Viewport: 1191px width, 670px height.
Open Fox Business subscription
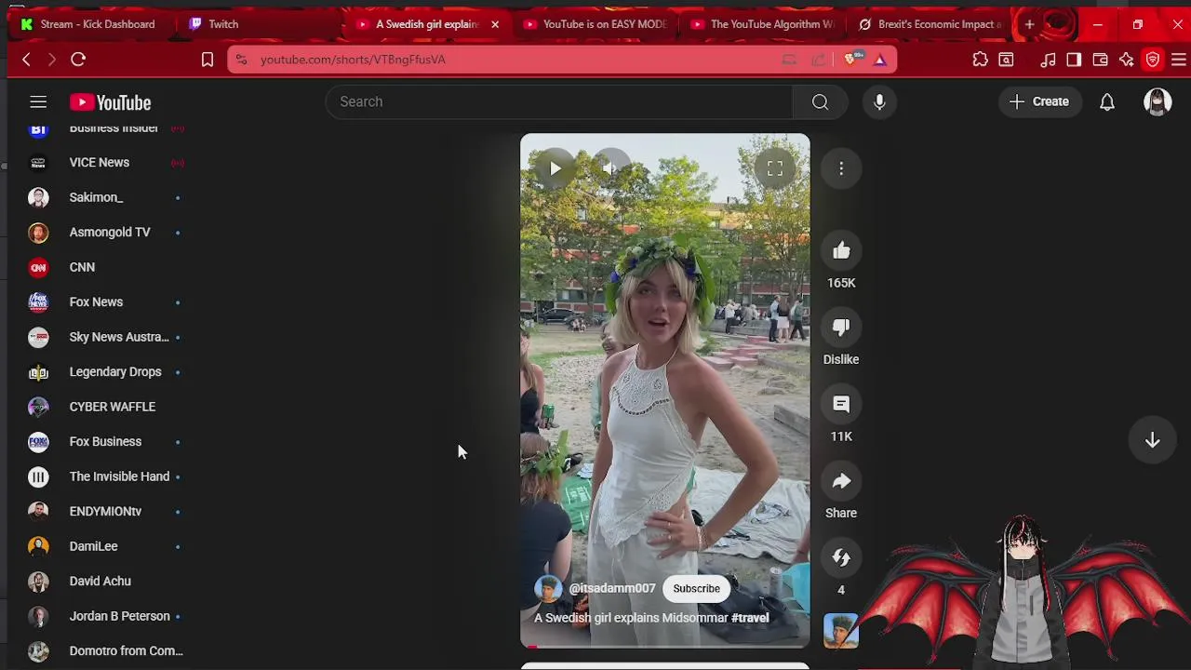point(107,442)
